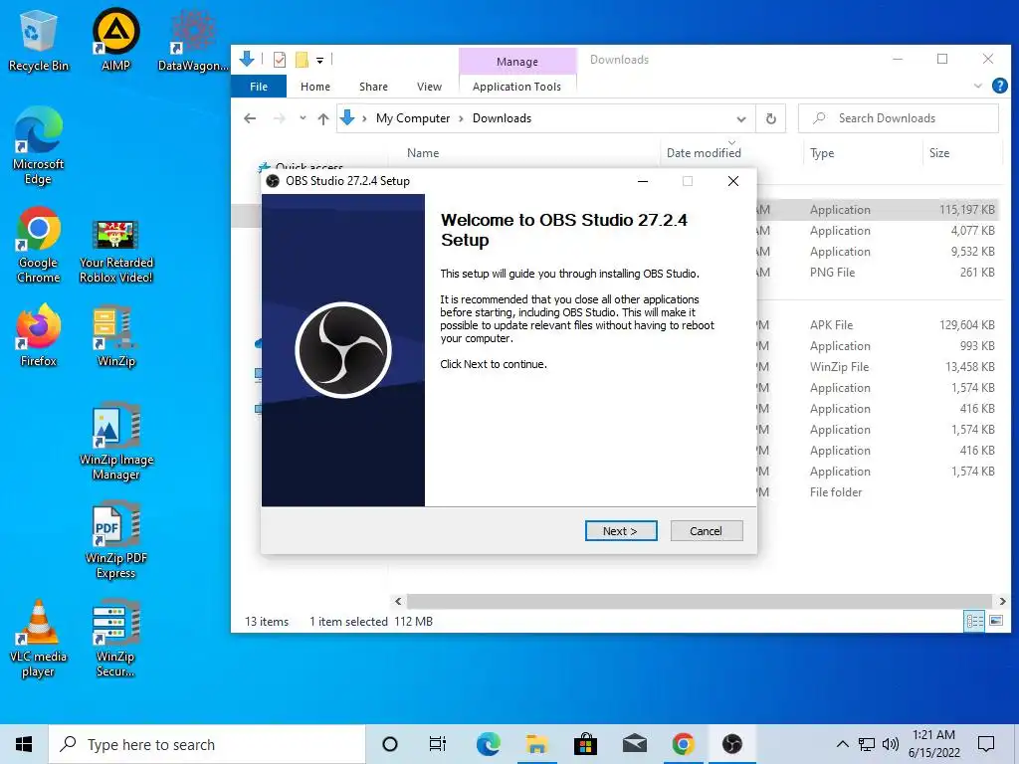Click scrollbar left arrow in Explorer
This screenshot has width=1019, height=764.
[398, 602]
